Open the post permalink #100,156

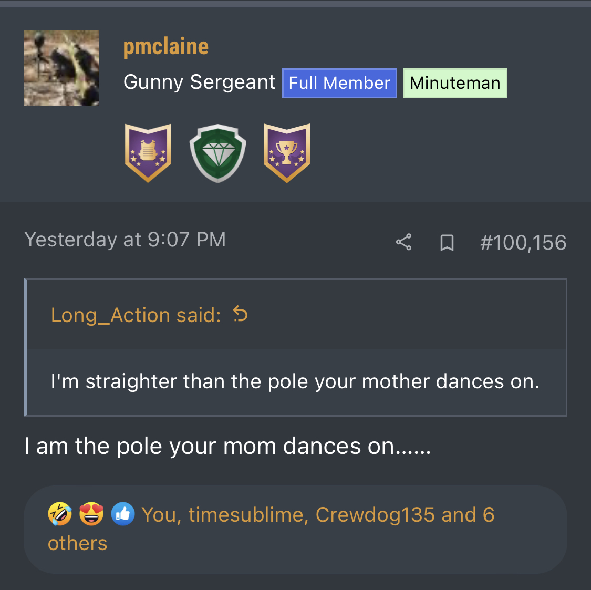point(523,242)
